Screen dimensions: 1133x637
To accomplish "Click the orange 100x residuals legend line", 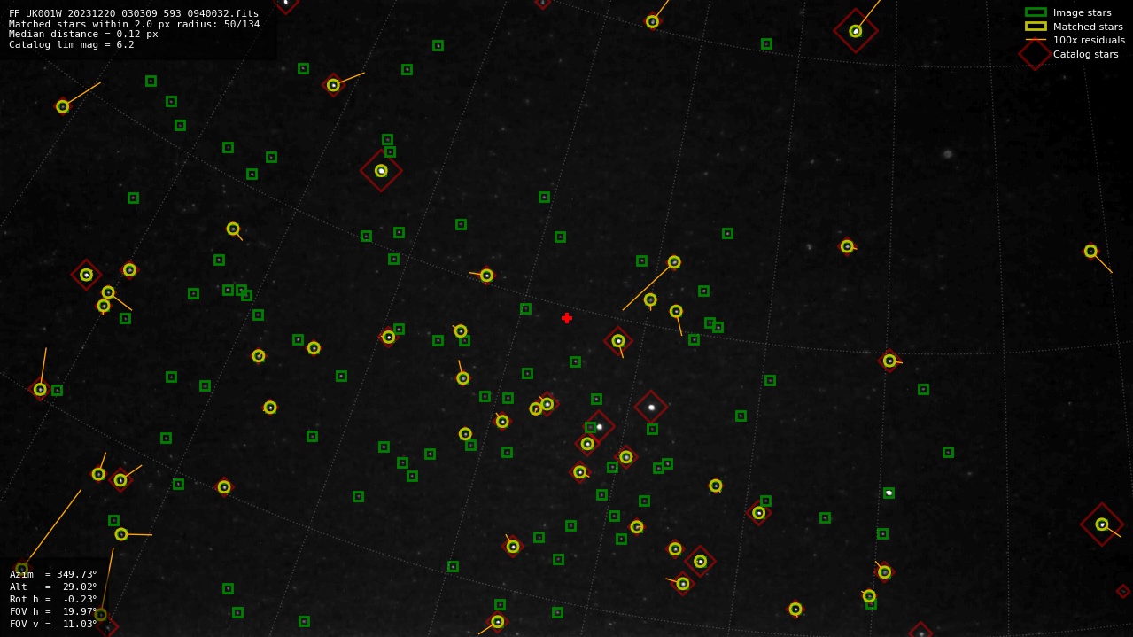I will (x=1036, y=40).
